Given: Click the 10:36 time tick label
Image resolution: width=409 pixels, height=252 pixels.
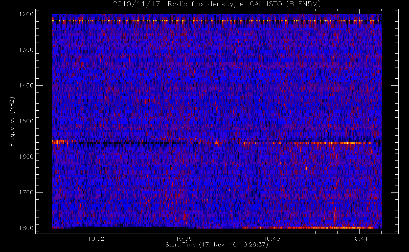Looking at the screenshot, I should click(x=184, y=239).
